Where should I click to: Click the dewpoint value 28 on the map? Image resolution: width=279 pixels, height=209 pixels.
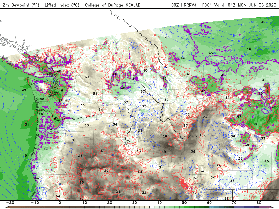[x=66, y=172]
